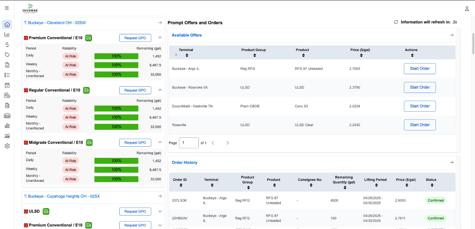Click the small triangle in the Terminal header
Image resolution: width=475 pixels, height=229 pixels.
[176, 55]
